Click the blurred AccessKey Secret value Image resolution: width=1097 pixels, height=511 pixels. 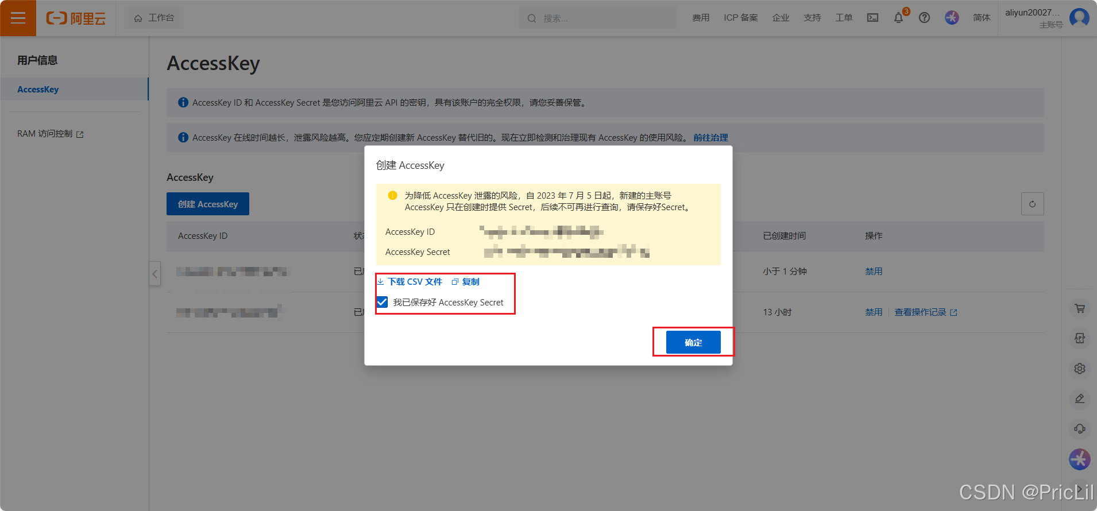567,251
